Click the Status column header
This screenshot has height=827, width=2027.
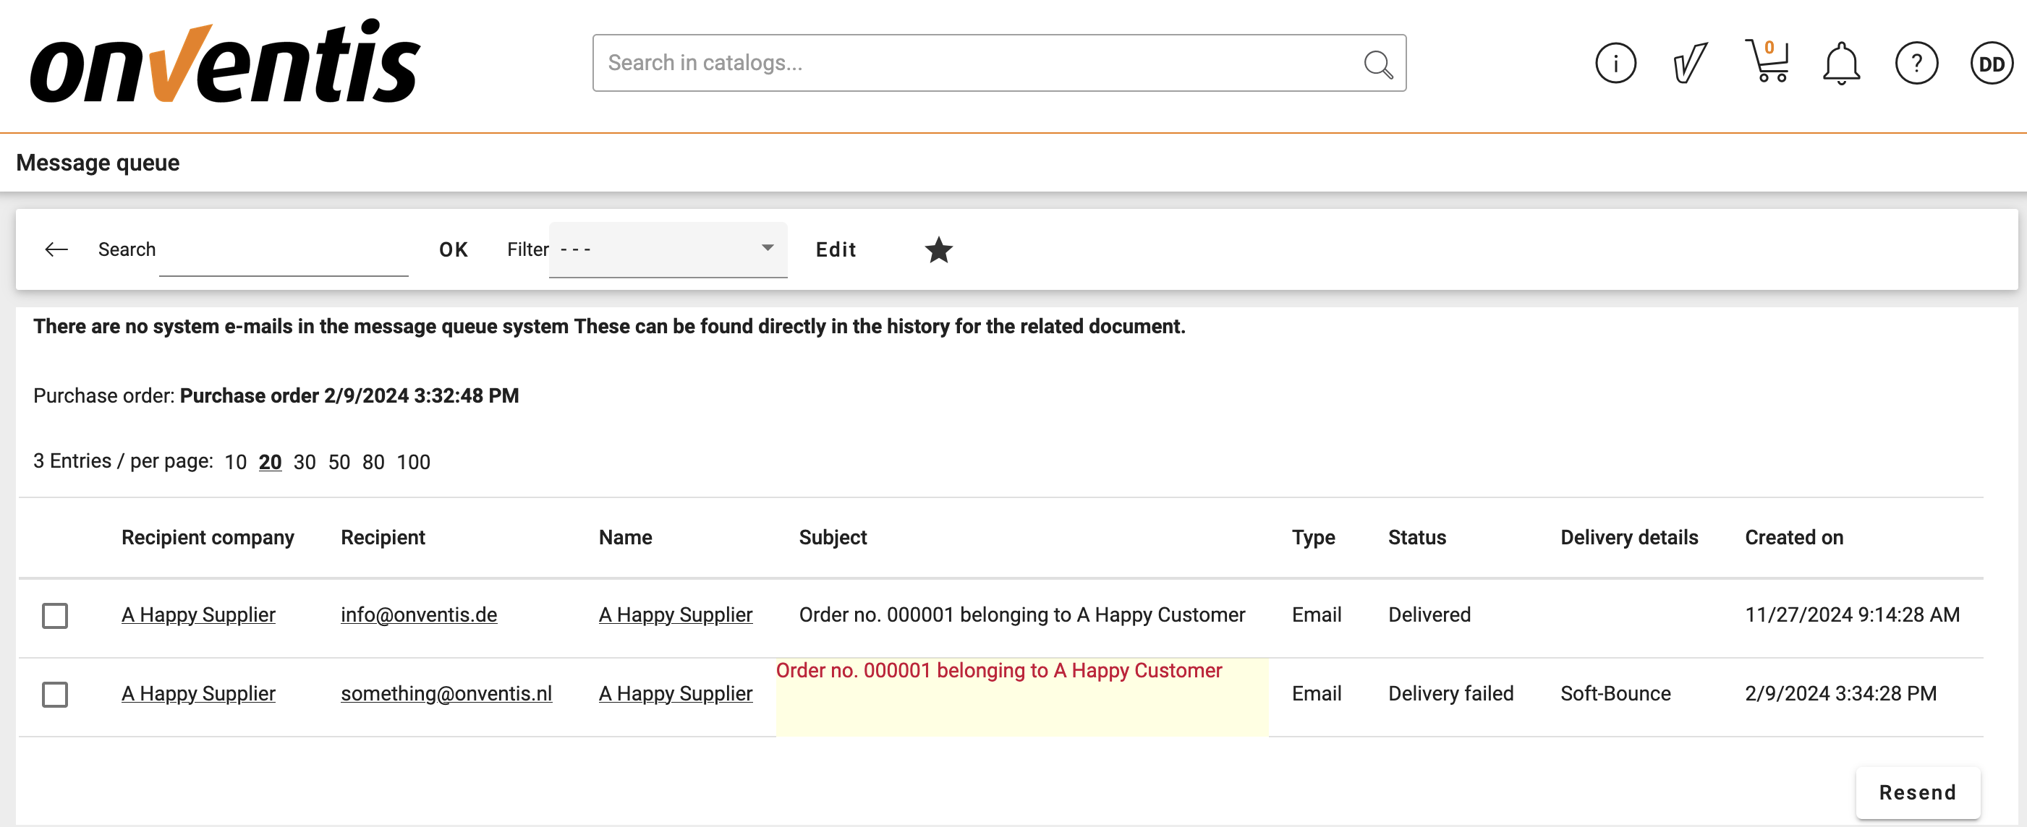[1416, 537]
